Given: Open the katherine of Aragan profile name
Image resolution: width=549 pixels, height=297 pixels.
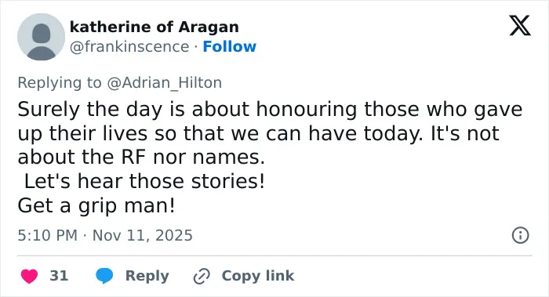Looking at the screenshot, I should (x=155, y=27).
